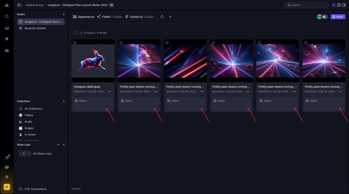Click the C2C Connections cloud icon
Viewport: 349px width, 194px height.
coord(20,189)
